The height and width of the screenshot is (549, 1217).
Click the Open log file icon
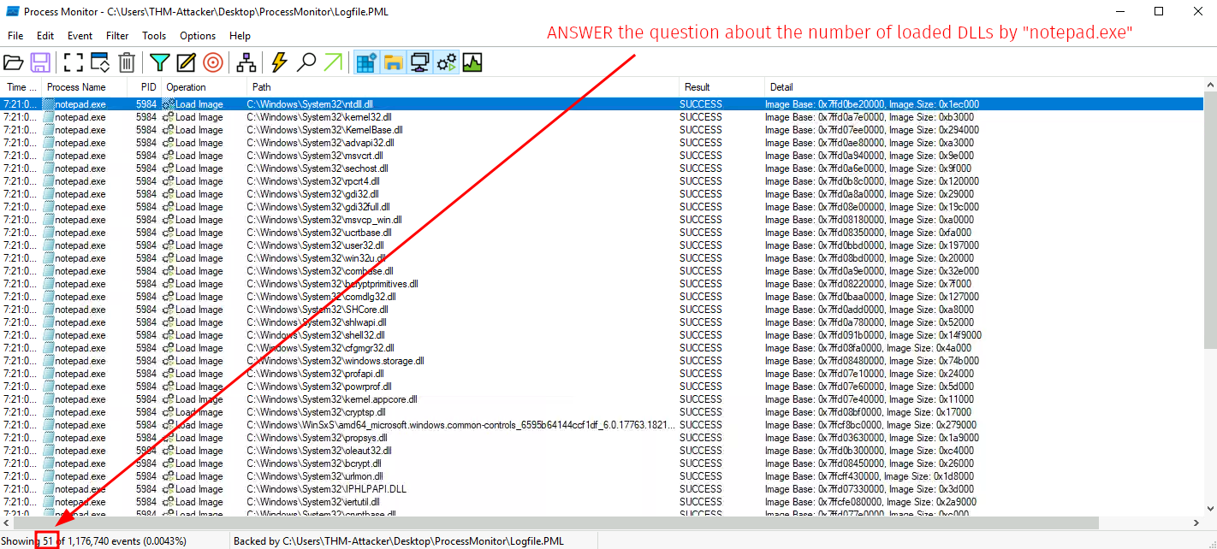click(14, 62)
